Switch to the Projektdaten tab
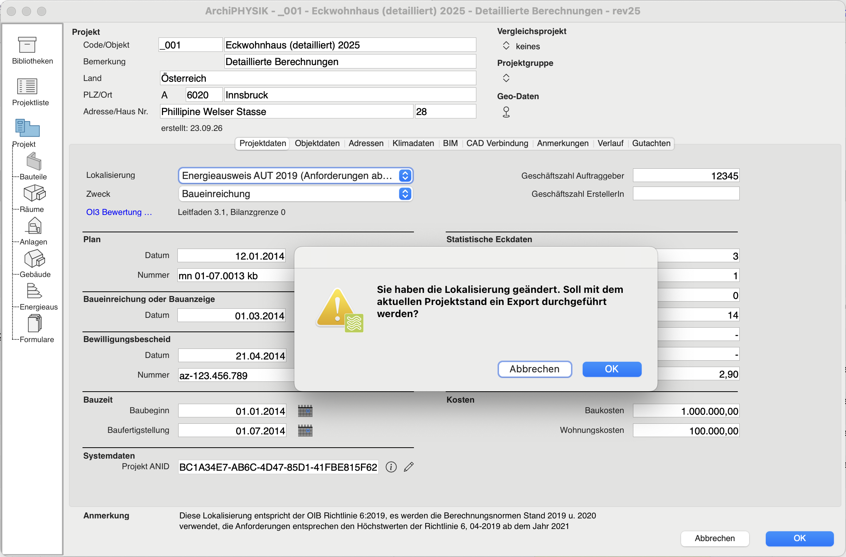 coord(263,143)
